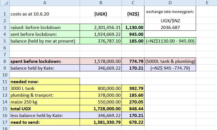Screen dimensions: 217x130
Task: Click column E header
Action: (207, 3)
